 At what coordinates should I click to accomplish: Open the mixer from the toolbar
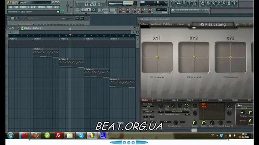coord(195,3)
